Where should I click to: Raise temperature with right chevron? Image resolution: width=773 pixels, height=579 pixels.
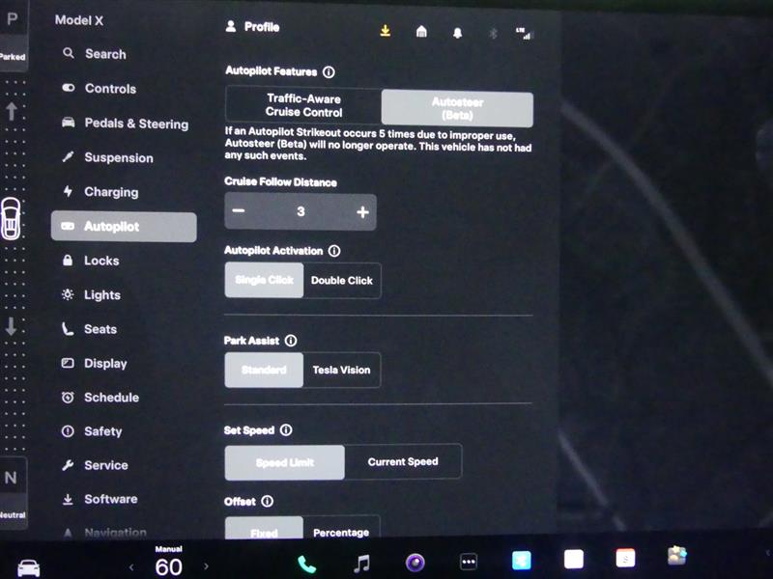(206, 566)
